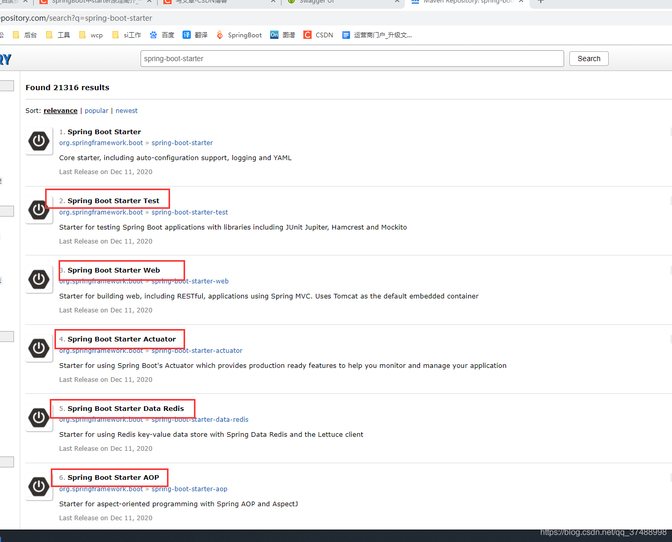Sort results by newest
This screenshot has height=542, width=672.
tap(127, 111)
